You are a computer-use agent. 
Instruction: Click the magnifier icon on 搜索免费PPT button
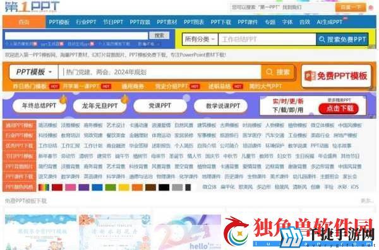322,39
